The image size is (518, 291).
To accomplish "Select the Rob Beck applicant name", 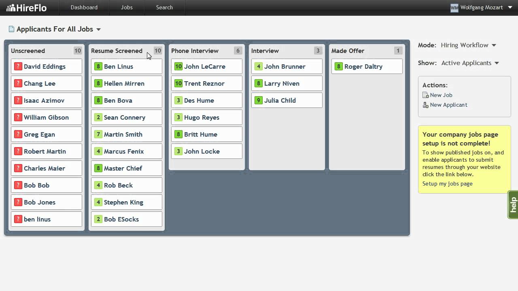I will tap(118, 185).
